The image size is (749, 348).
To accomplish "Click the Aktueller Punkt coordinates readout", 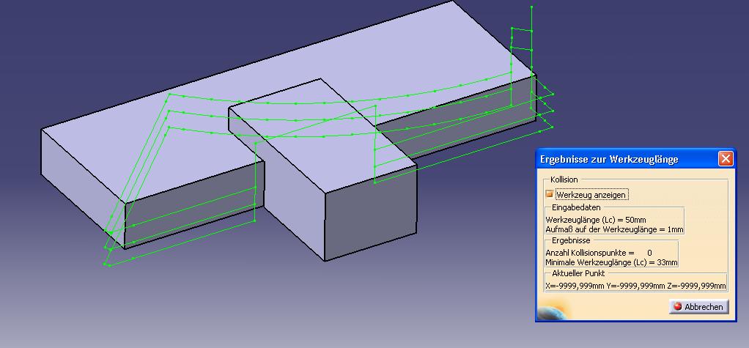I will (x=636, y=286).
